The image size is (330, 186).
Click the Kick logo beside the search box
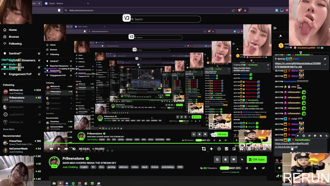click(x=127, y=18)
